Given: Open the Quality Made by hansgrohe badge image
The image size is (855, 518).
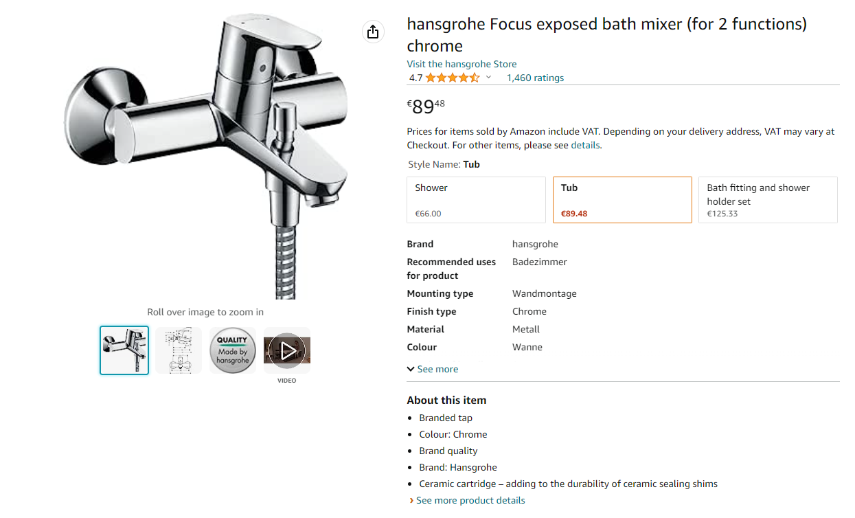Looking at the screenshot, I should pyautogui.click(x=233, y=350).
